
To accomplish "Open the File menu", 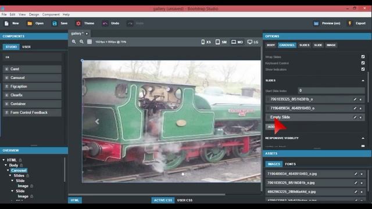I will pos(4,15).
